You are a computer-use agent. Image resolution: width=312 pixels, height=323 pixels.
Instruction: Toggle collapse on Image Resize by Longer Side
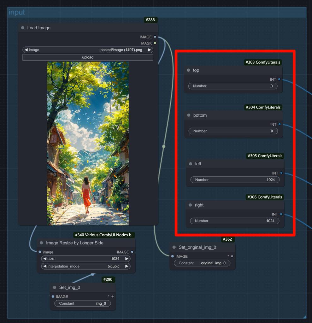[x=41, y=243]
